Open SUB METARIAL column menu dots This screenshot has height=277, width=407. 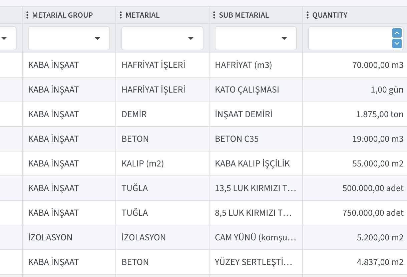pos(214,15)
